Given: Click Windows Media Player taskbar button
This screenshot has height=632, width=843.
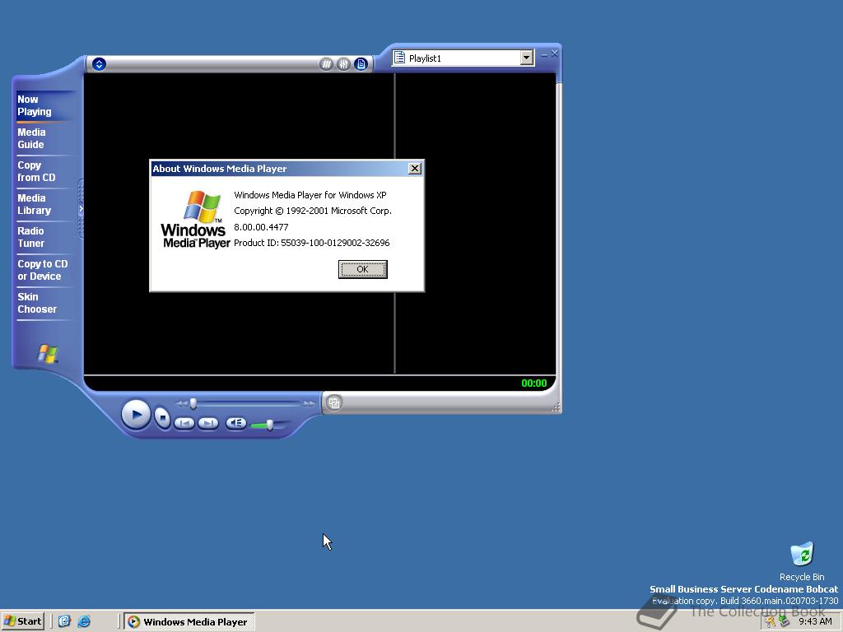Looking at the screenshot, I should [189, 622].
